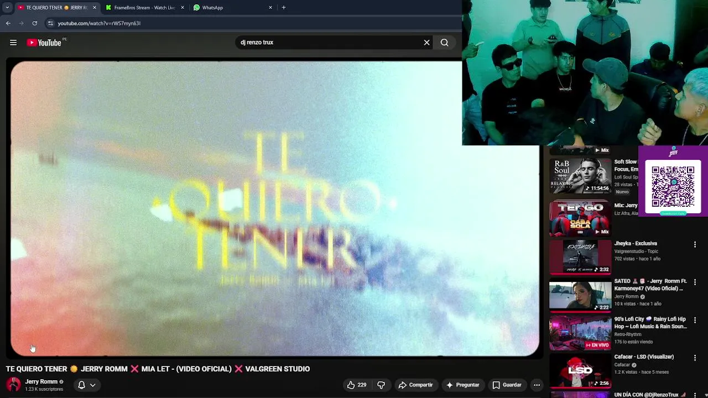Open more actions three-dot menu under video
This screenshot has height=398, width=708.
[x=537, y=385]
